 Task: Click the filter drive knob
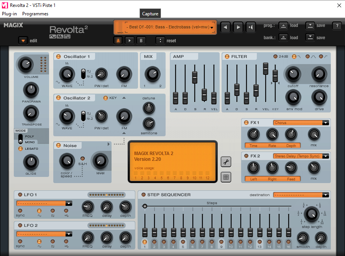[x=319, y=97]
